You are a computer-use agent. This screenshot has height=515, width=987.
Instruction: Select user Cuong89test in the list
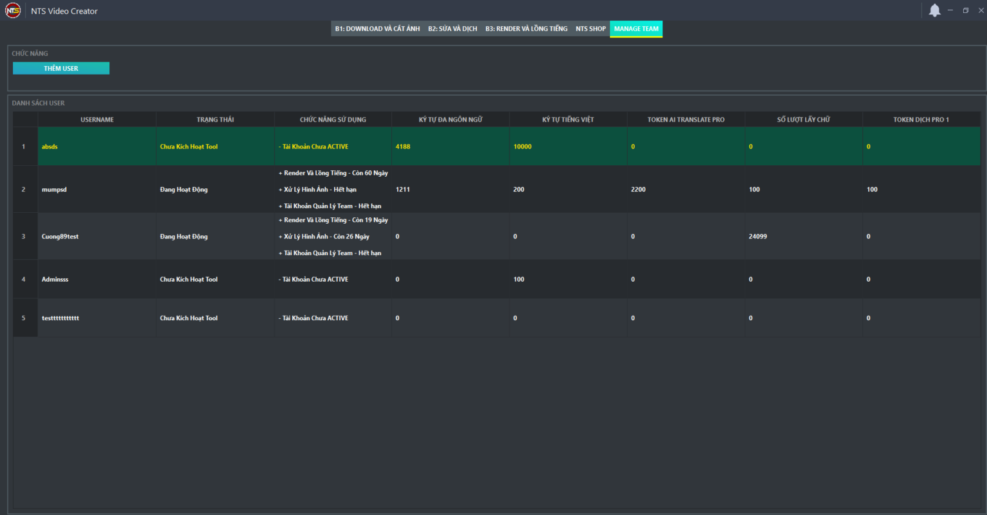pyautogui.click(x=60, y=237)
